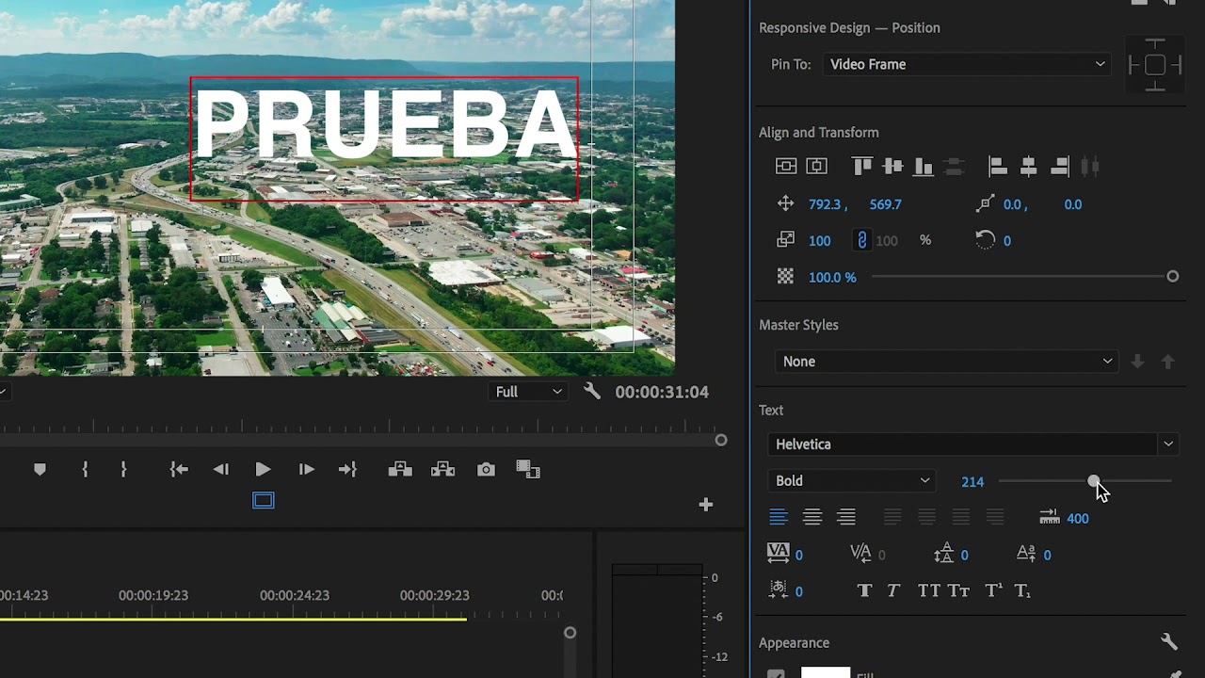Toggle Superscript style
1205x678 pixels.
click(993, 590)
